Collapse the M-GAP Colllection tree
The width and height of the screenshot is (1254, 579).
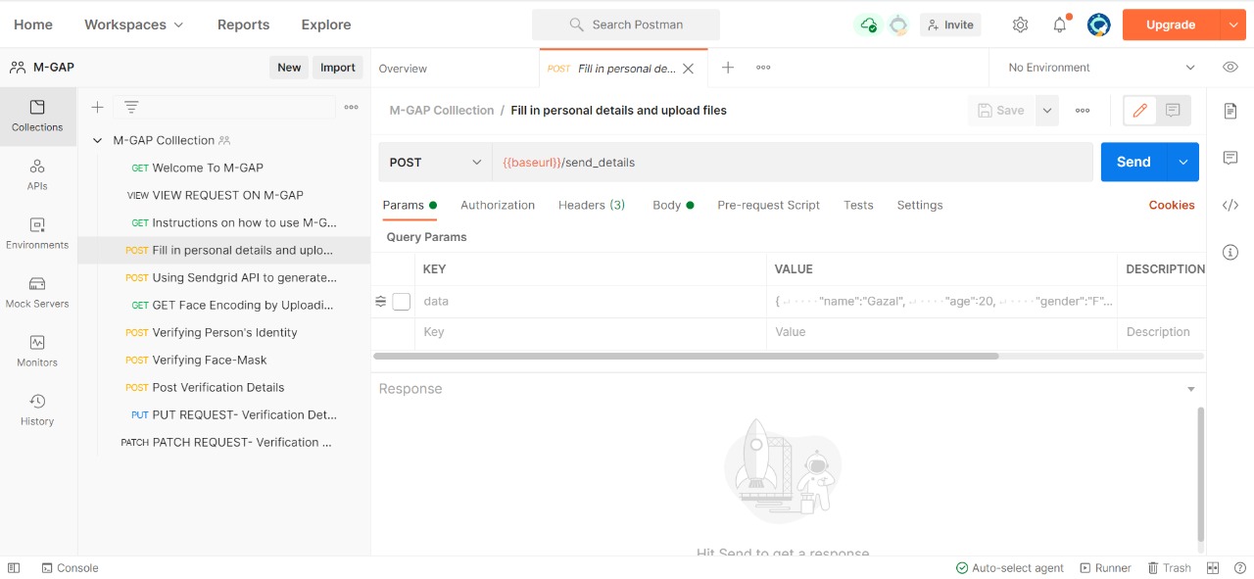coord(97,140)
